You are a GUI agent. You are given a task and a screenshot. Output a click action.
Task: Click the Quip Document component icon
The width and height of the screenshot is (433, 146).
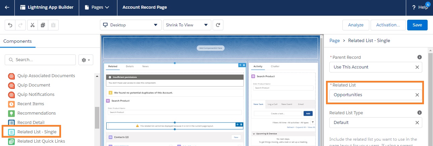click(11, 85)
